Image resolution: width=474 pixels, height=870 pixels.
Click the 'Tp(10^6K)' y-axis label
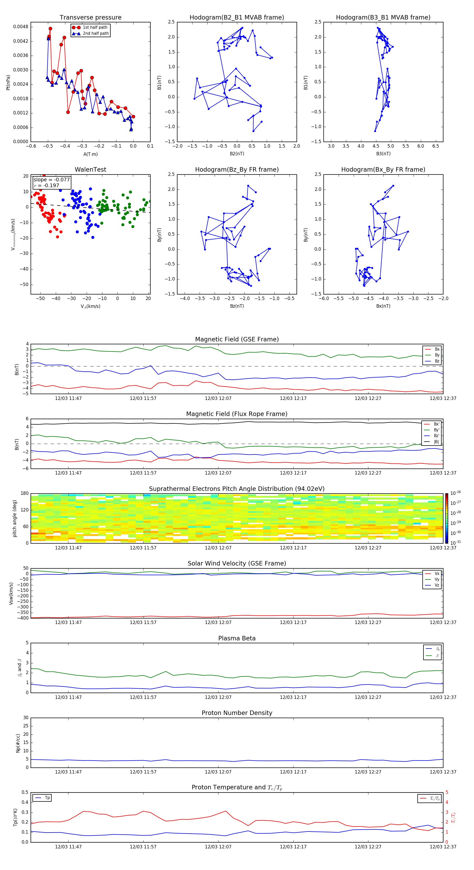pyautogui.click(x=15, y=817)
